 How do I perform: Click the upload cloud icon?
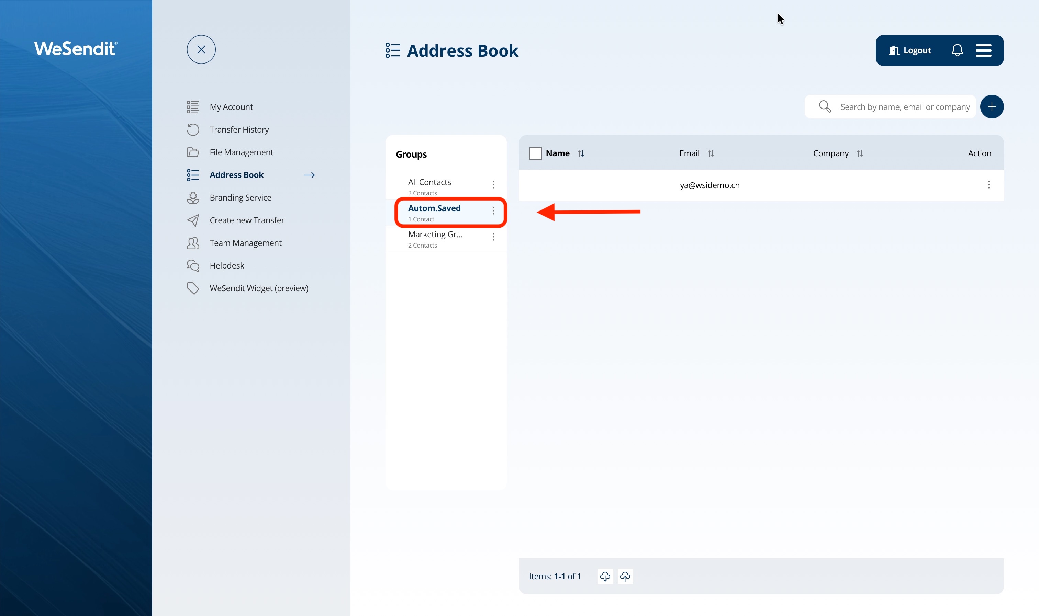click(x=625, y=576)
